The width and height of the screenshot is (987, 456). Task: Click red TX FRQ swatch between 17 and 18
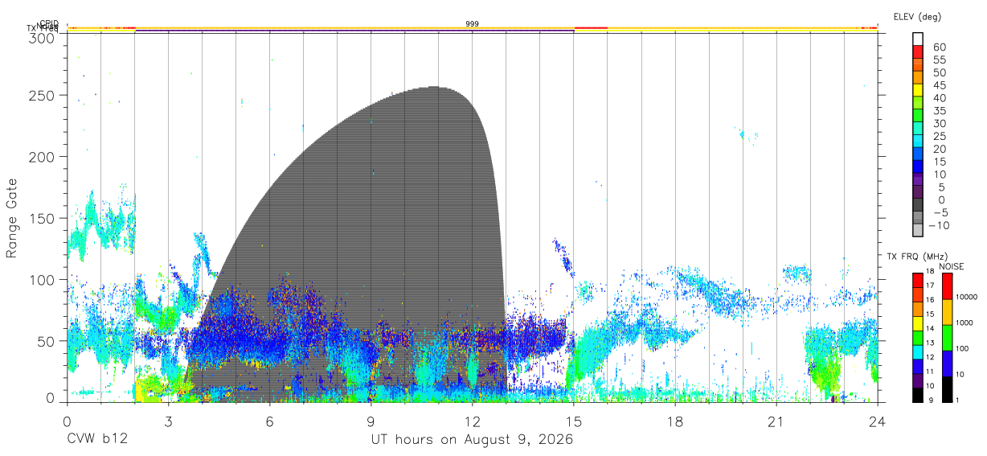[918, 280]
